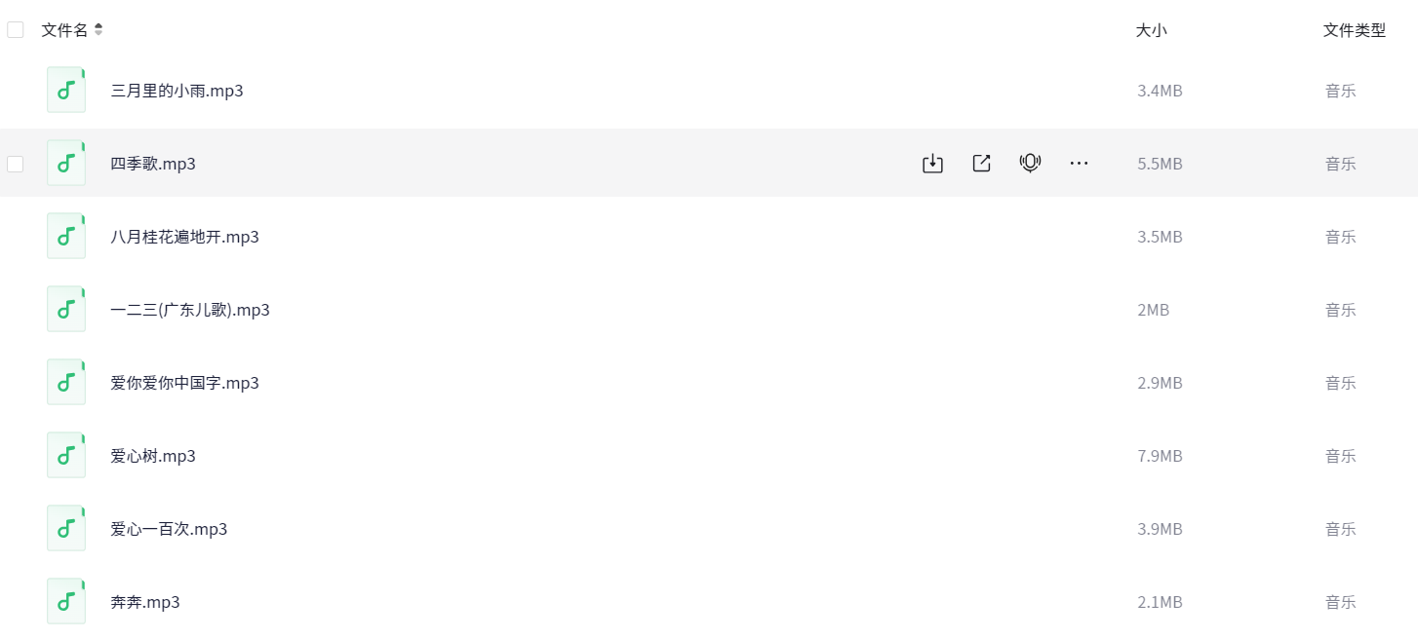Viewport: 1418px width, 639px height.
Task: Click the music file icon for 爱心树.mp3
Action: [x=66, y=456]
